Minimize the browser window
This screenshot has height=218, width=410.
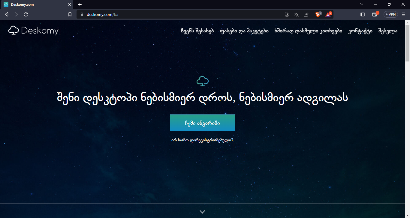pos(375,4)
